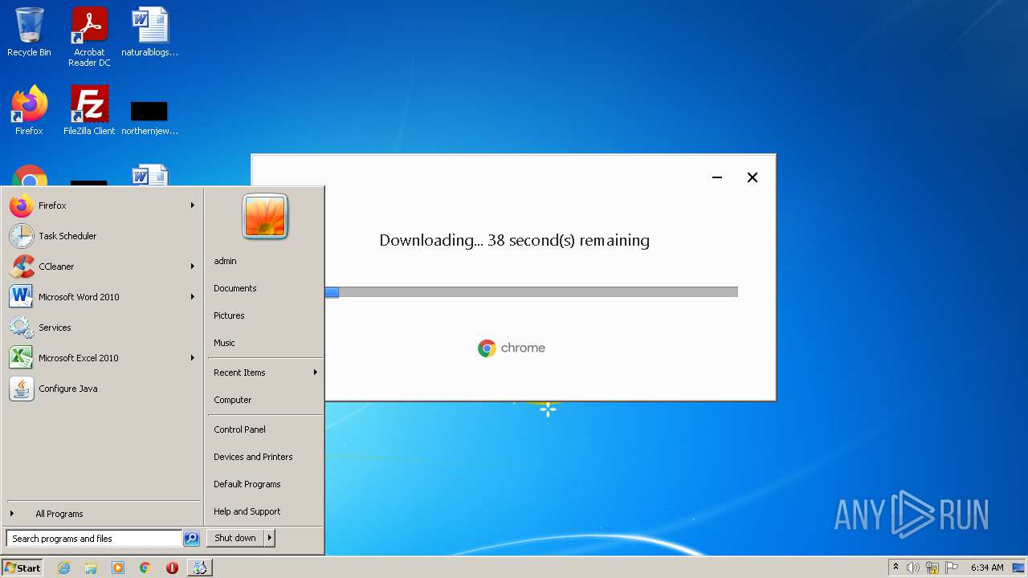This screenshot has height=578, width=1028.
Task: Expand Microsoft Excel 2010 recent files arrow
Action: click(193, 358)
